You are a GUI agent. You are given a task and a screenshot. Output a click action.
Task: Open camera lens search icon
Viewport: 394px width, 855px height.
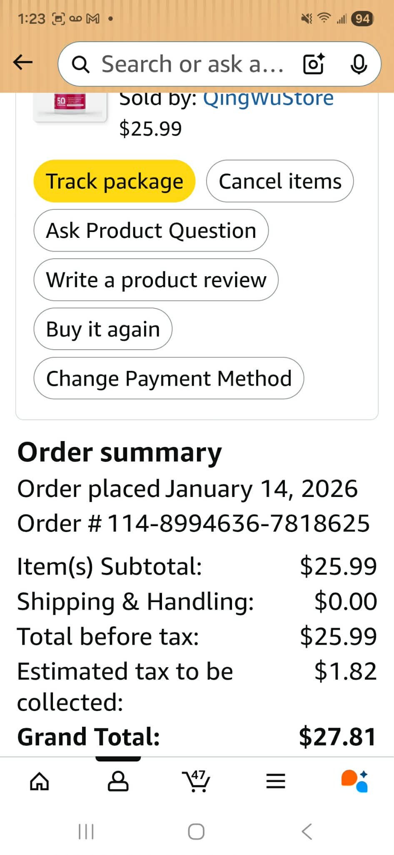(x=314, y=64)
